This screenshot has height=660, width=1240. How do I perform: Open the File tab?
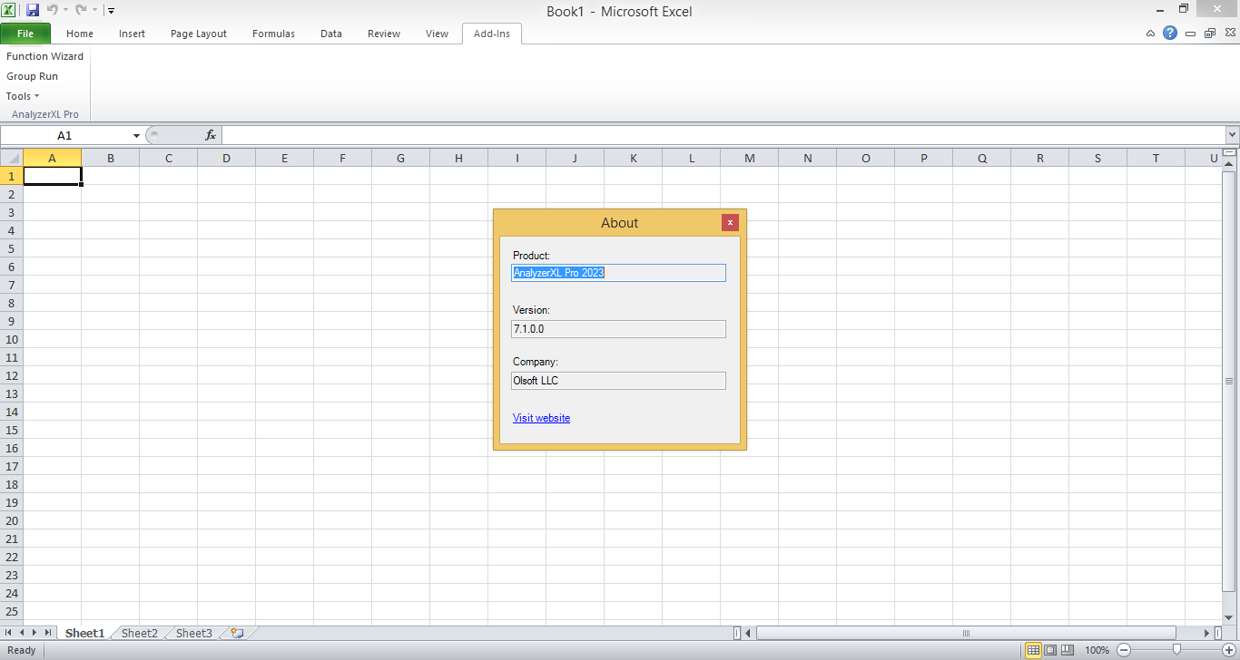click(x=25, y=34)
